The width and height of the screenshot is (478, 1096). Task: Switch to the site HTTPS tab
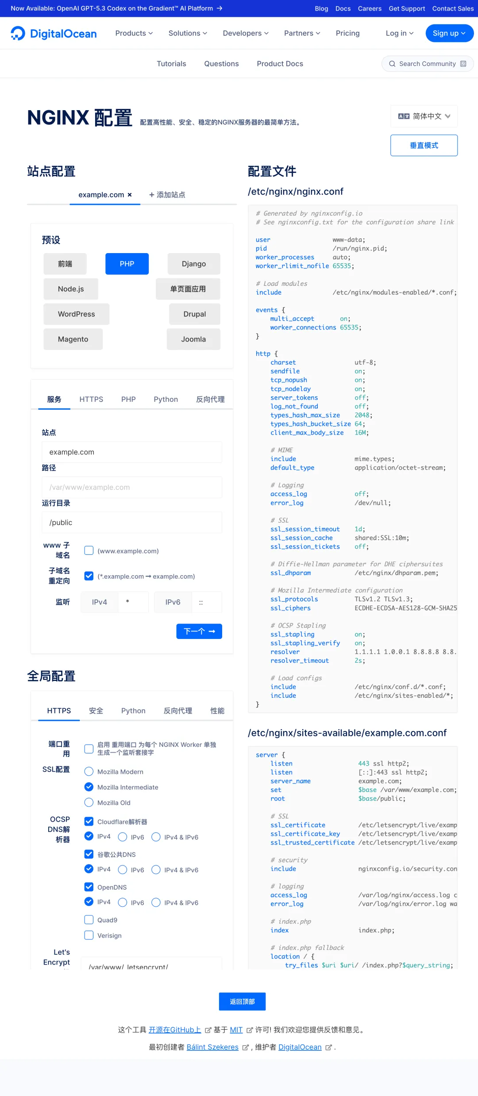click(91, 399)
